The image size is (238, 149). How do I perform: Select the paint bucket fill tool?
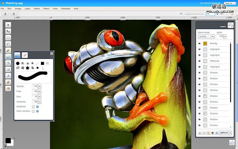click(x=8, y=63)
